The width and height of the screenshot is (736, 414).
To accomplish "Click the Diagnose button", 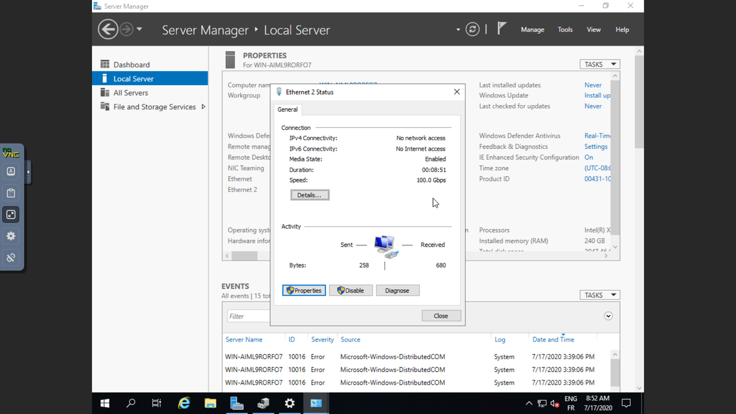I will pyautogui.click(x=397, y=290).
